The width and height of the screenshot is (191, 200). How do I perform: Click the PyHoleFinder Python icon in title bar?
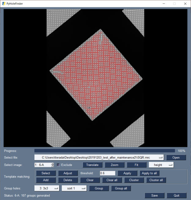click(4, 4)
